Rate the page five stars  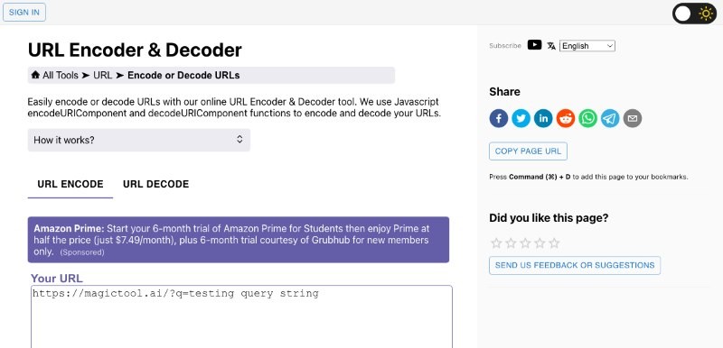(554, 243)
